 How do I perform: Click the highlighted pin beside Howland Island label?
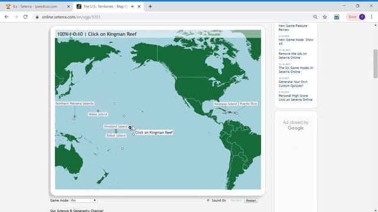(130, 127)
